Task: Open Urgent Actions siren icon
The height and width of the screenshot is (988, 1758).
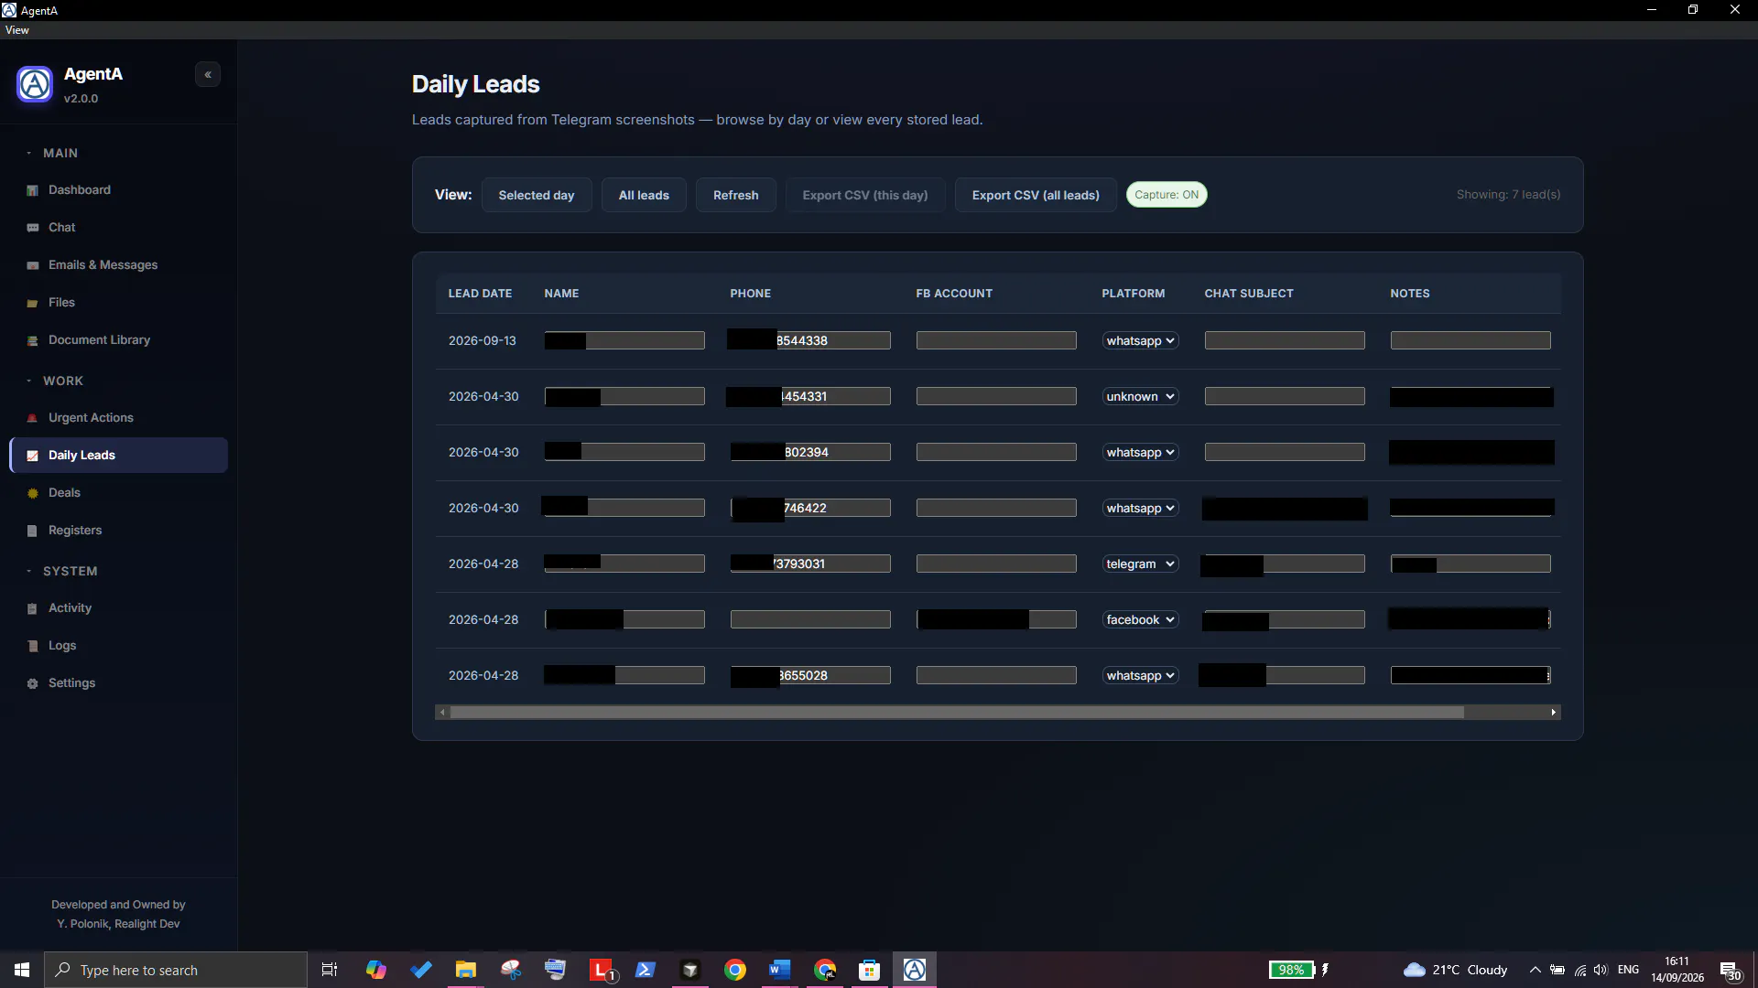Action: [32, 418]
